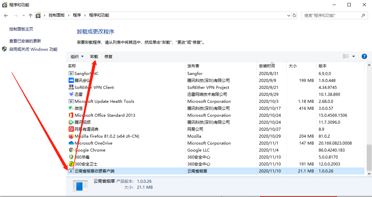Select the Mozilla Firefox icon
This screenshot has width=372, height=197.
[x=71, y=136]
